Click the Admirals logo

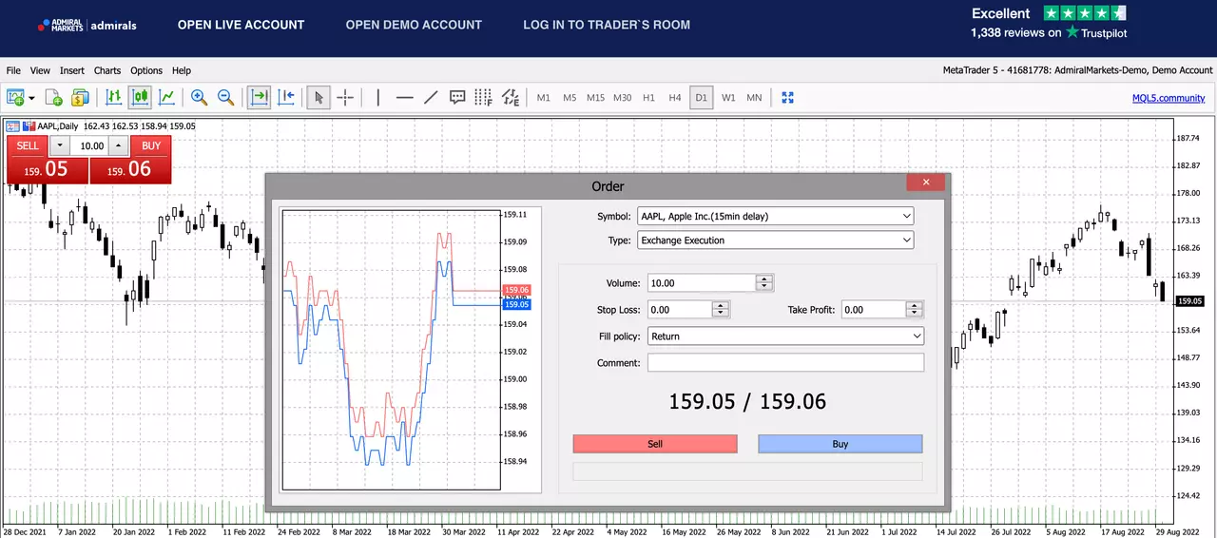(x=87, y=26)
